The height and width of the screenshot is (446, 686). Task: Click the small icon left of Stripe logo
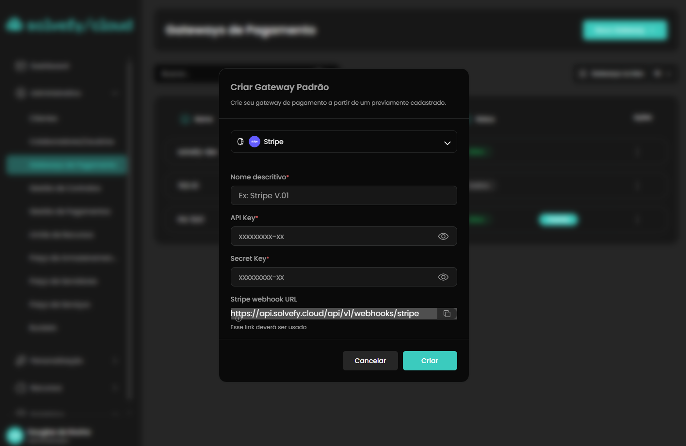point(240,142)
